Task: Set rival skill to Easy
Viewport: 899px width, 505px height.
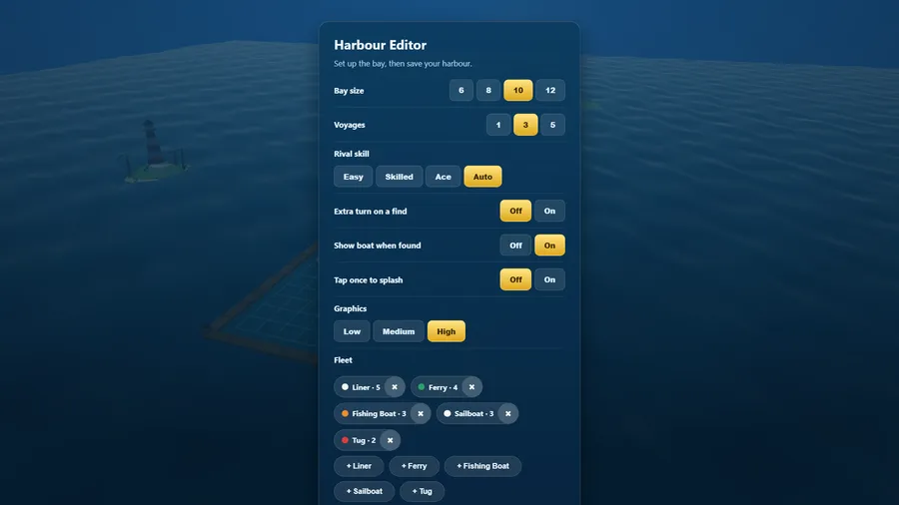Action: [x=354, y=177]
